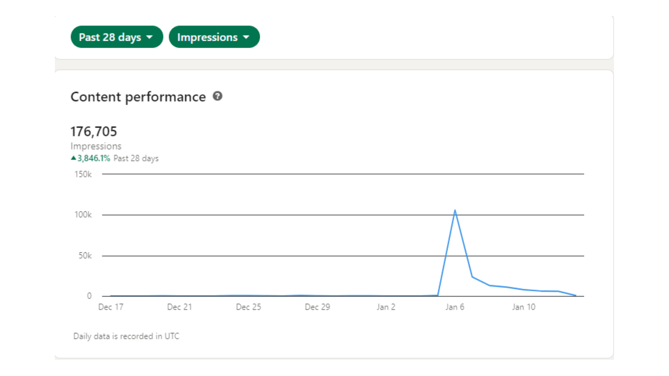Select the Dec 21 axis label
This screenshot has width=669, height=376.
pos(179,307)
